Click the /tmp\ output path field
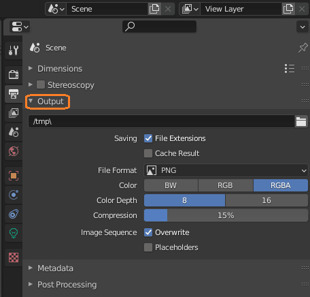 161,121
